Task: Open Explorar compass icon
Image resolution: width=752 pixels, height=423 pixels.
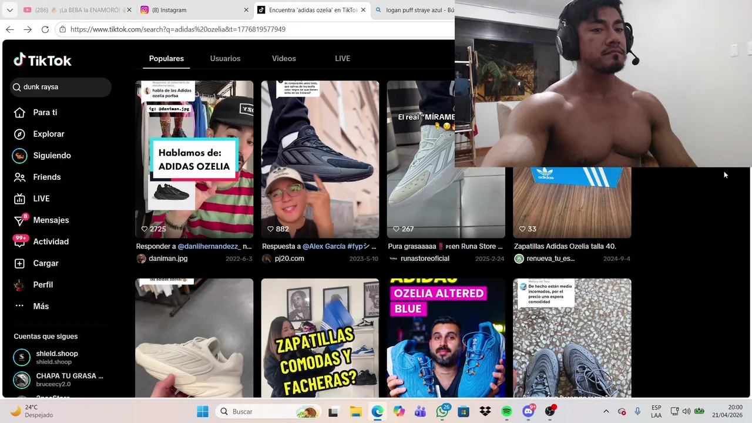Action: click(19, 134)
